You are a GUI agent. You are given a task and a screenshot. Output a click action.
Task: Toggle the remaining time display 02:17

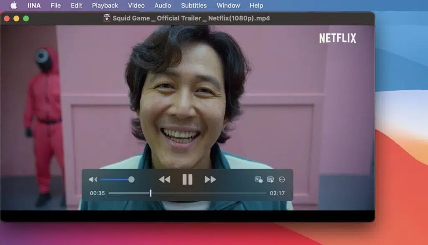277,193
